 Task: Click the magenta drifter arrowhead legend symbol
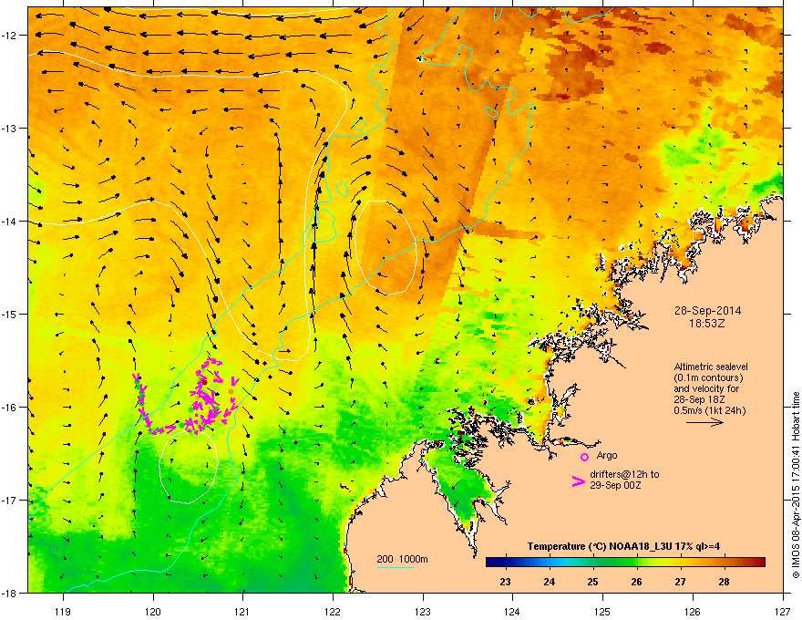coord(579,480)
